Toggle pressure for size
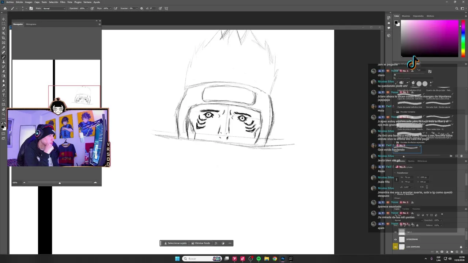 click(x=161, y=8)
